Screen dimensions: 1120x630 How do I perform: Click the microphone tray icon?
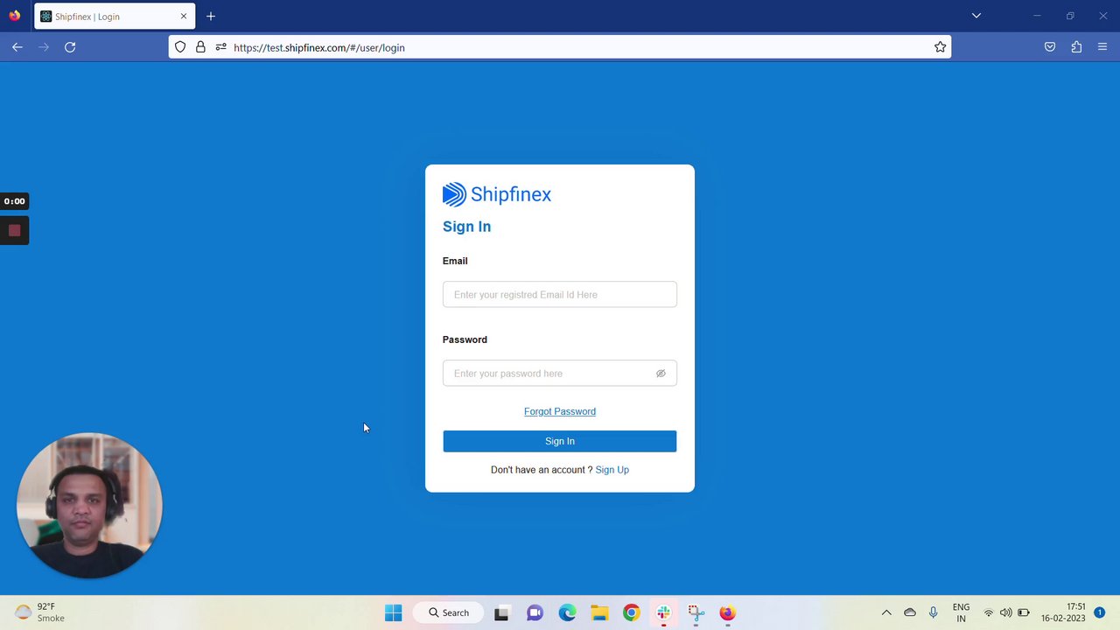tap(934, 612)
